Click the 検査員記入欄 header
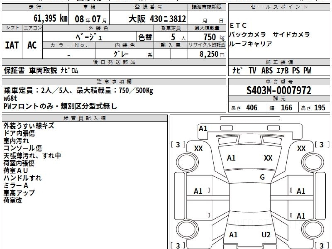 pyautogui.click(x=85, y=118)
